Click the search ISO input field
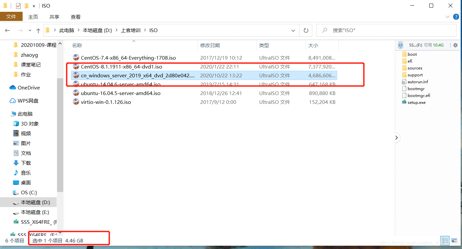This screenshot has width=462, height=249. (x=390, y=30)
